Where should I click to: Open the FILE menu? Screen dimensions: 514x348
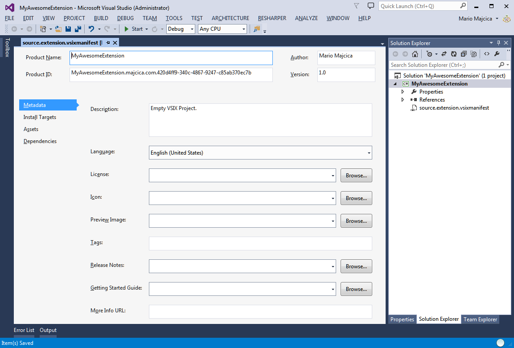9,18
